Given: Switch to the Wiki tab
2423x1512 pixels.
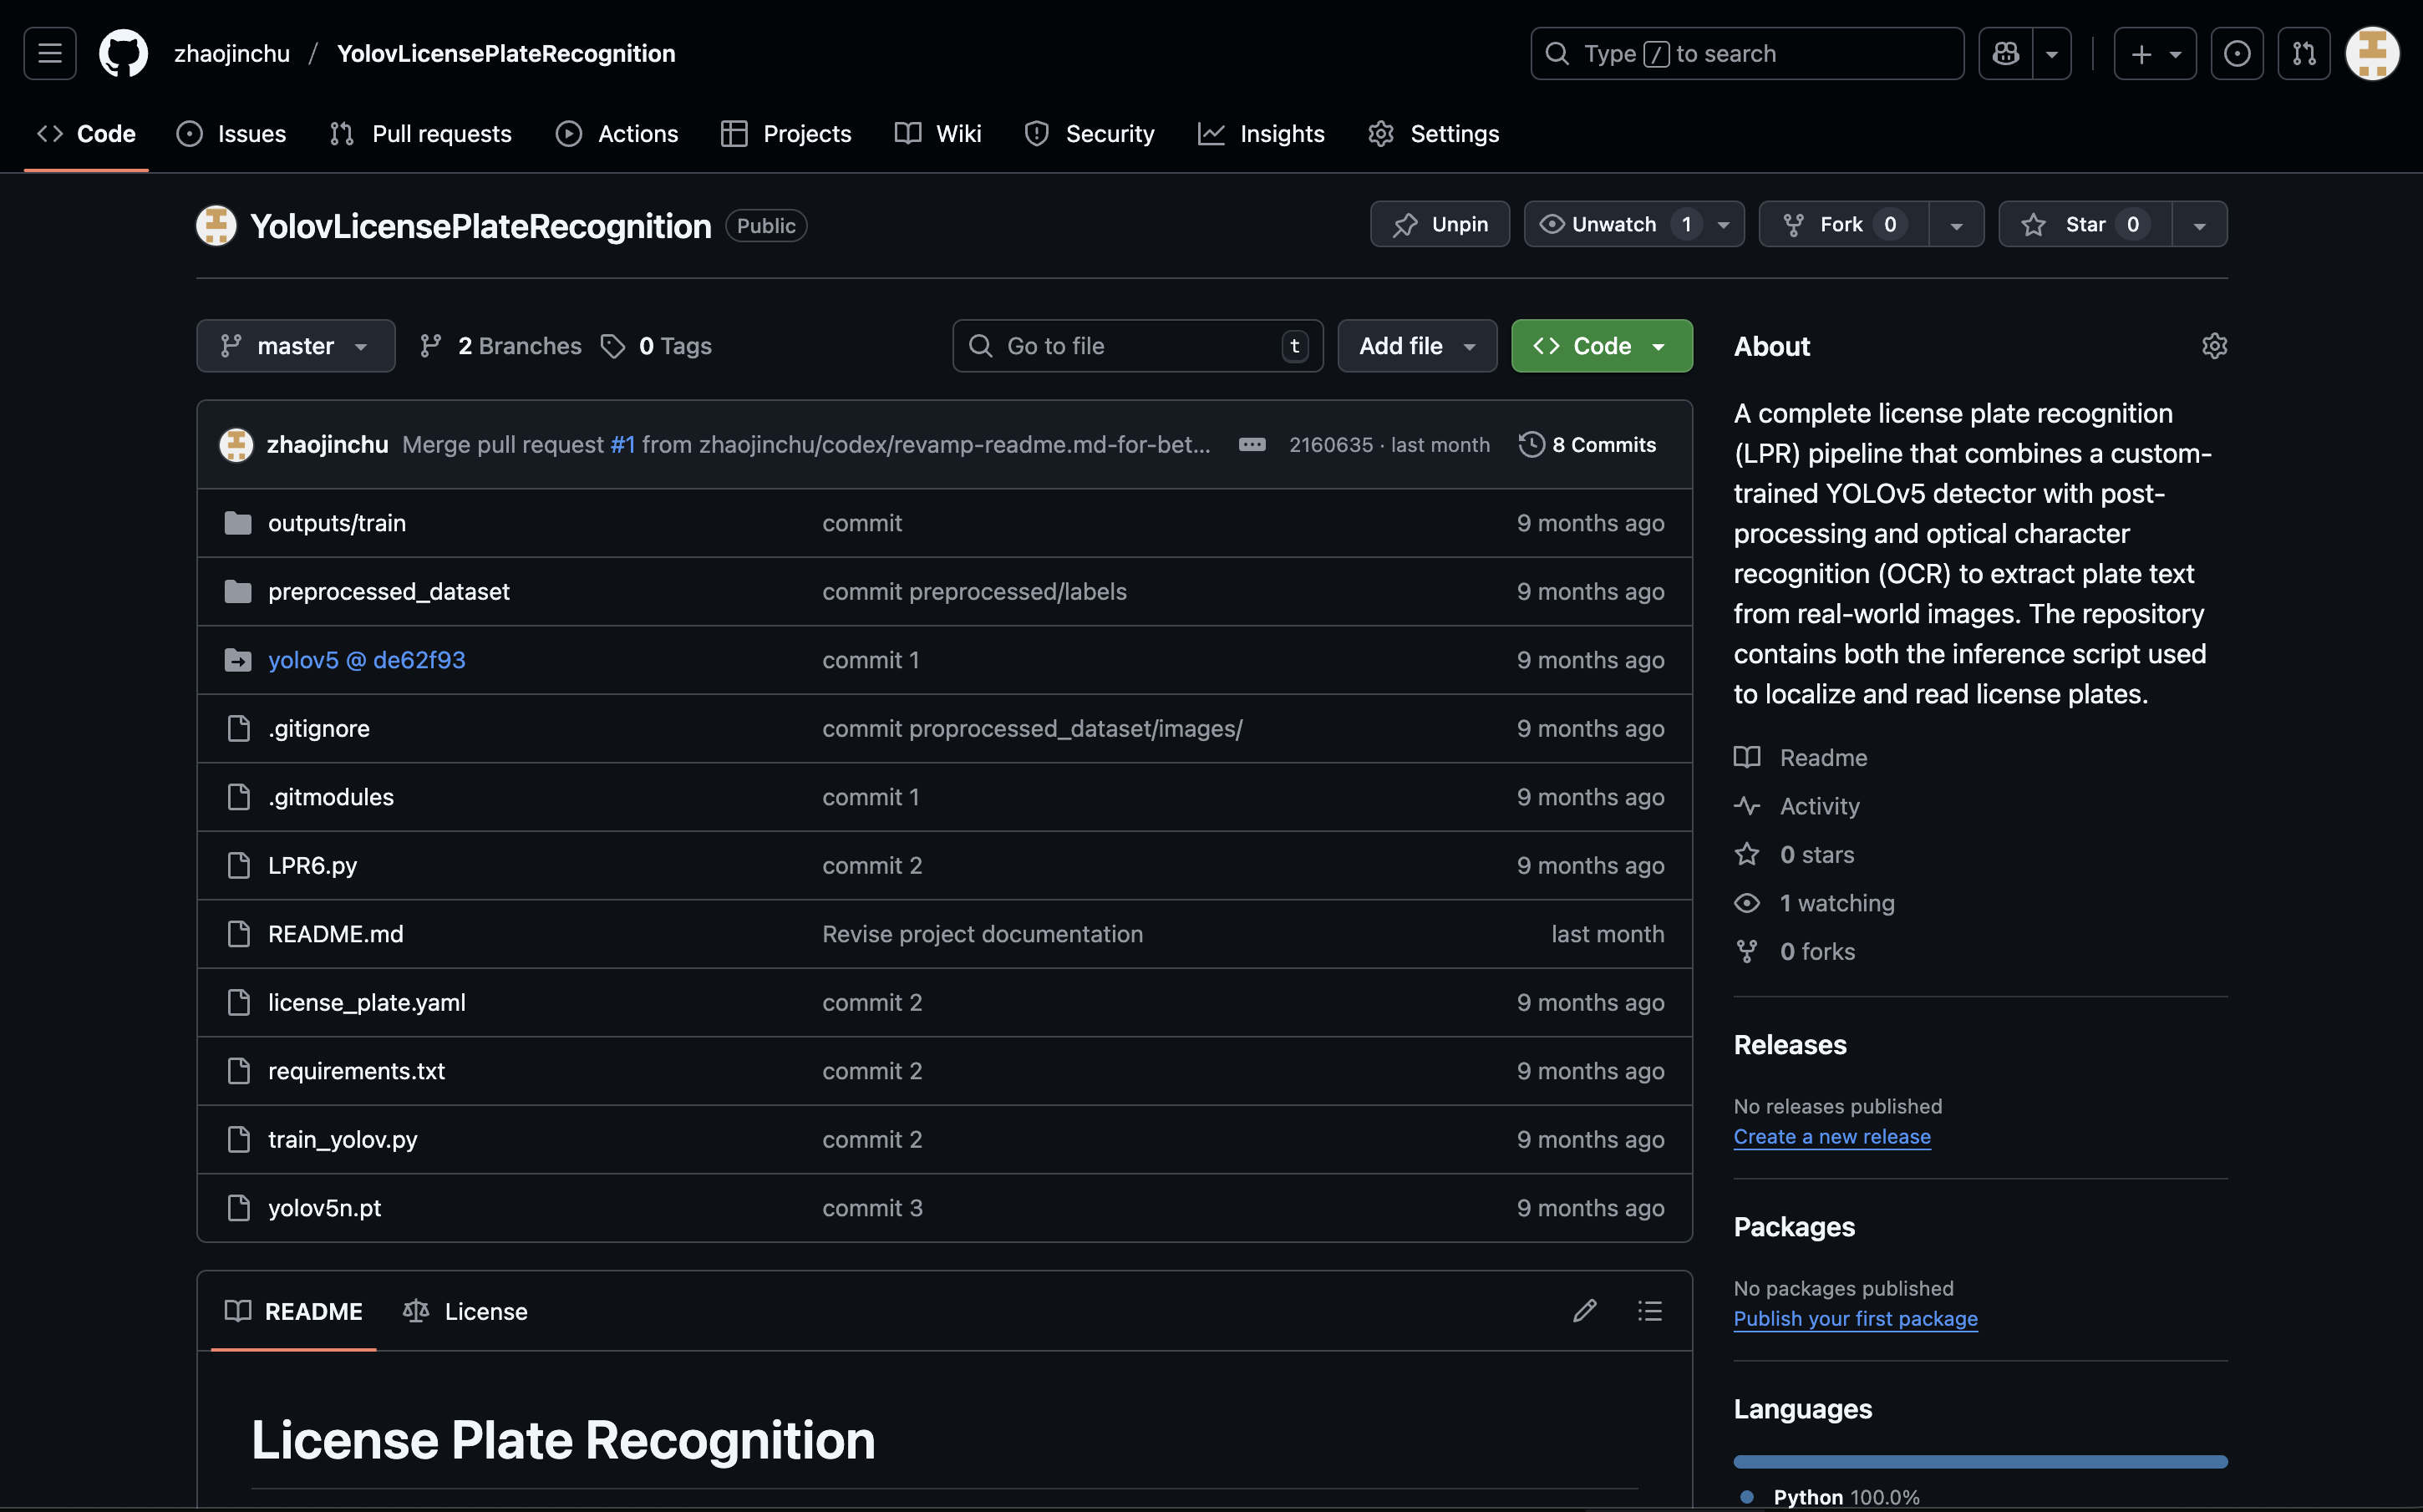Looking at the screenshot, I should pyautogui.click(x=938, y=134).
